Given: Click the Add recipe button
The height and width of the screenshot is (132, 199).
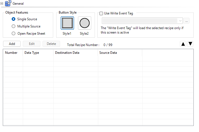Looking at the screenshot, I should [x=12, y=44].
